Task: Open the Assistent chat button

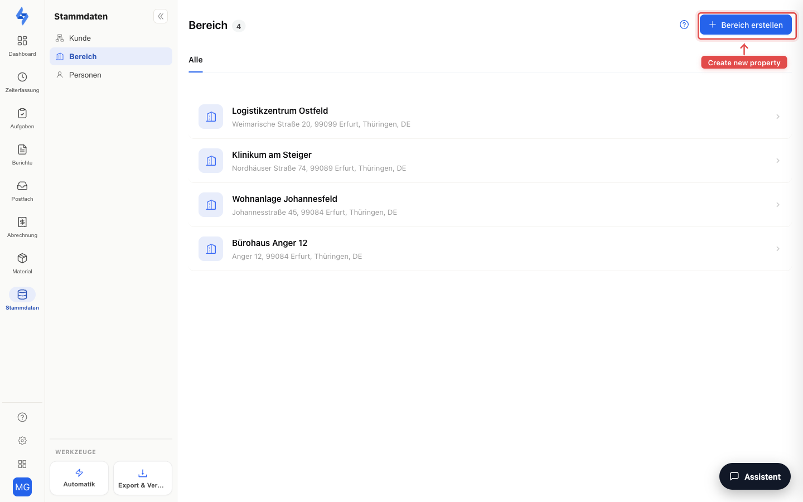Action: tap(755, 476)
